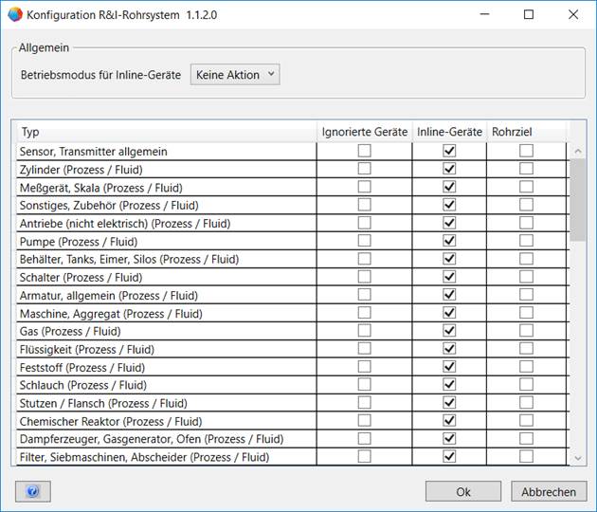Image resolution: width=597 pixels, height=512 pixels.
Task: Uncheck Inline-Geräte for Dampferzeuger, Gasgenerator, Ofen
Action: click(x=449, y=438)
